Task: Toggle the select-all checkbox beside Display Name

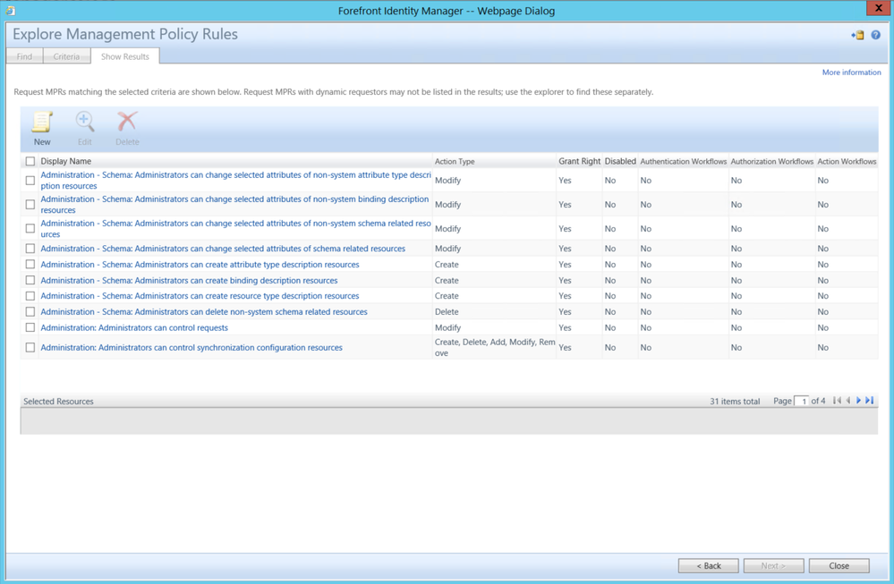Action: point(30,161)
